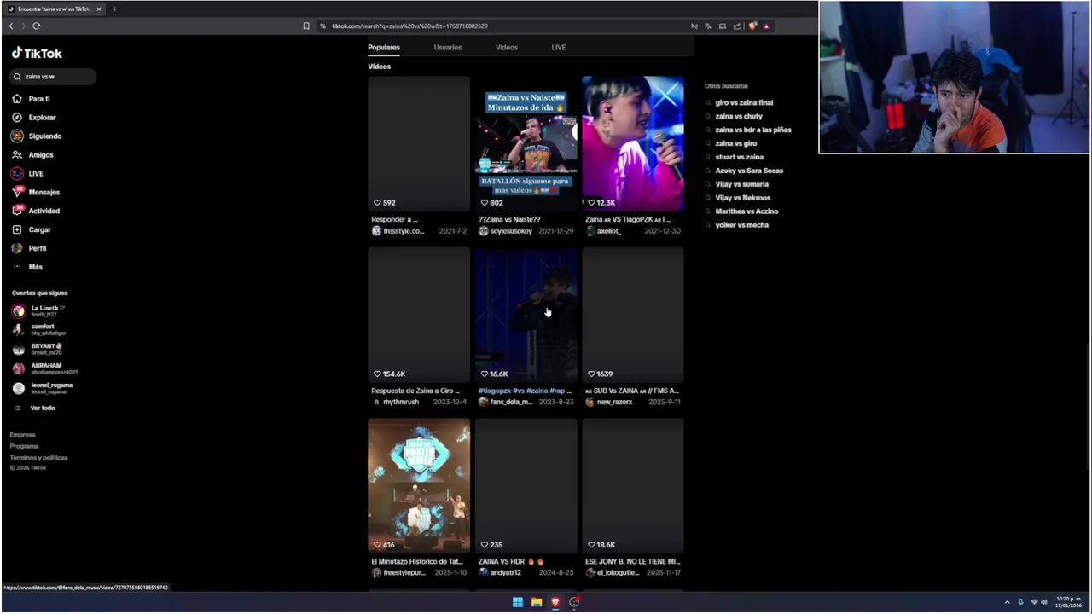1092x614 pixels.
Task: Click the Cargar upload icon
Action: 17,230
